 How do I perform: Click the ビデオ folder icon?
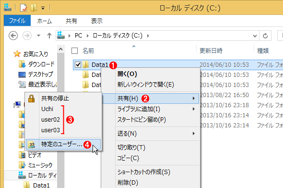coord(22,155)
